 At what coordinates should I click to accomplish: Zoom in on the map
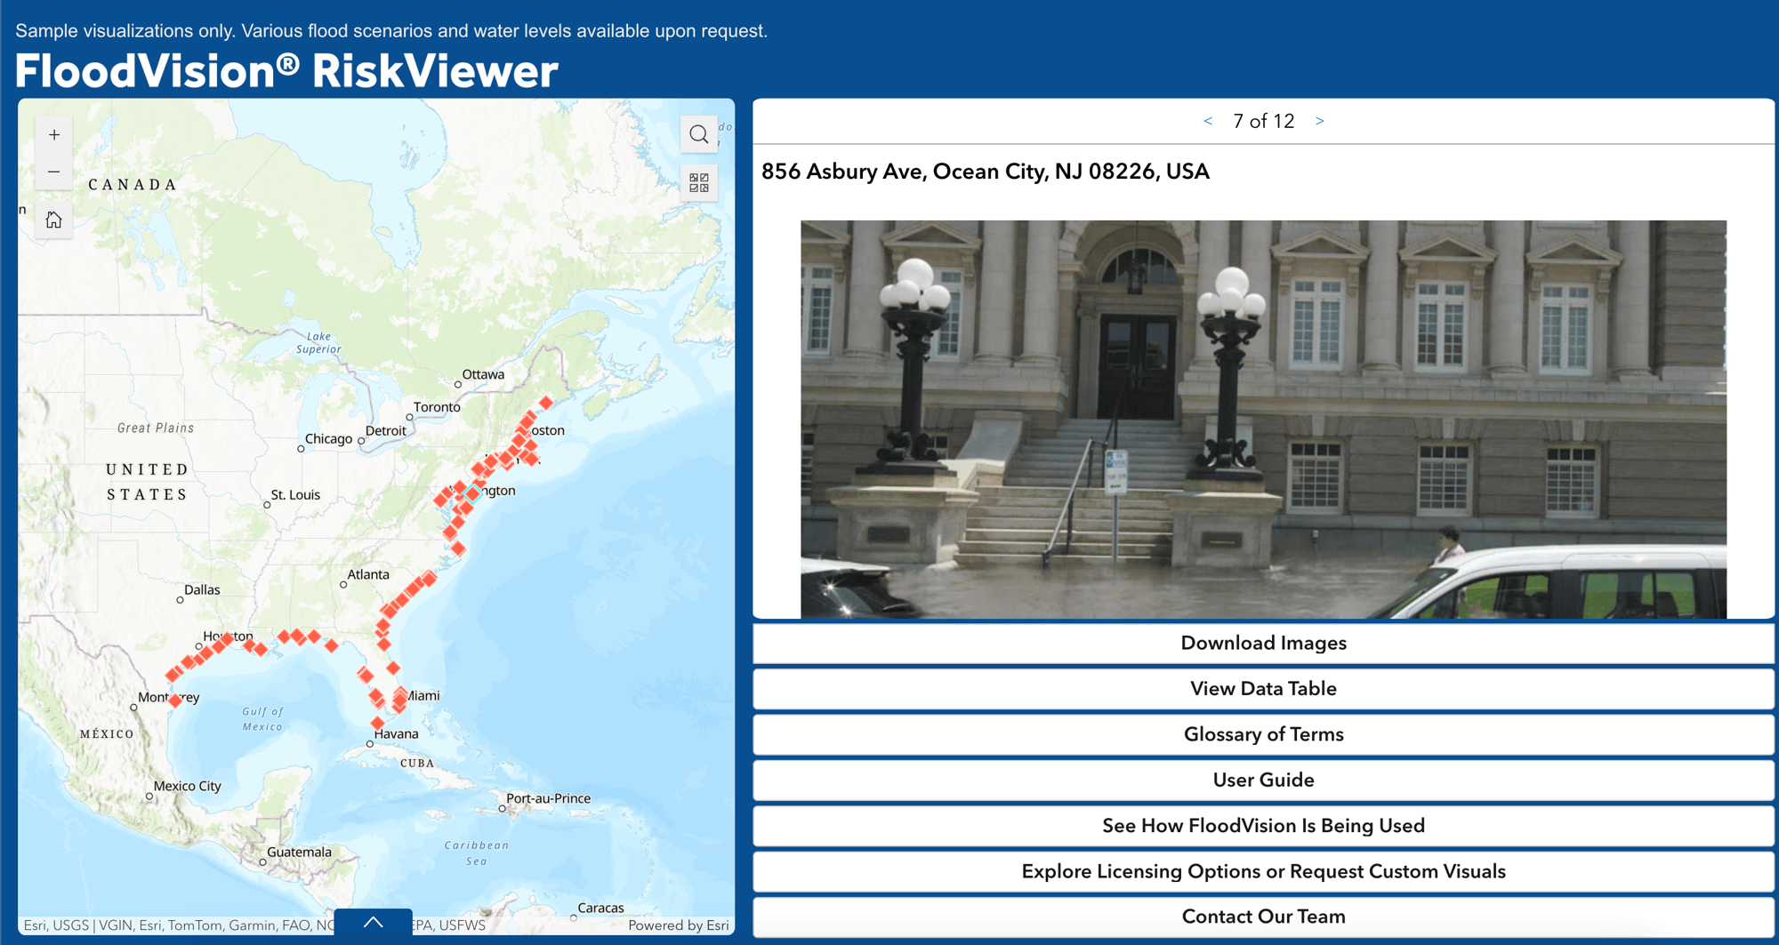(x=54, y=135)
